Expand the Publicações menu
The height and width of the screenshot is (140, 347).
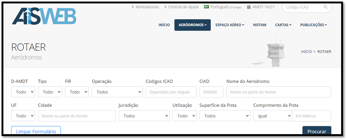coord(313,25)
